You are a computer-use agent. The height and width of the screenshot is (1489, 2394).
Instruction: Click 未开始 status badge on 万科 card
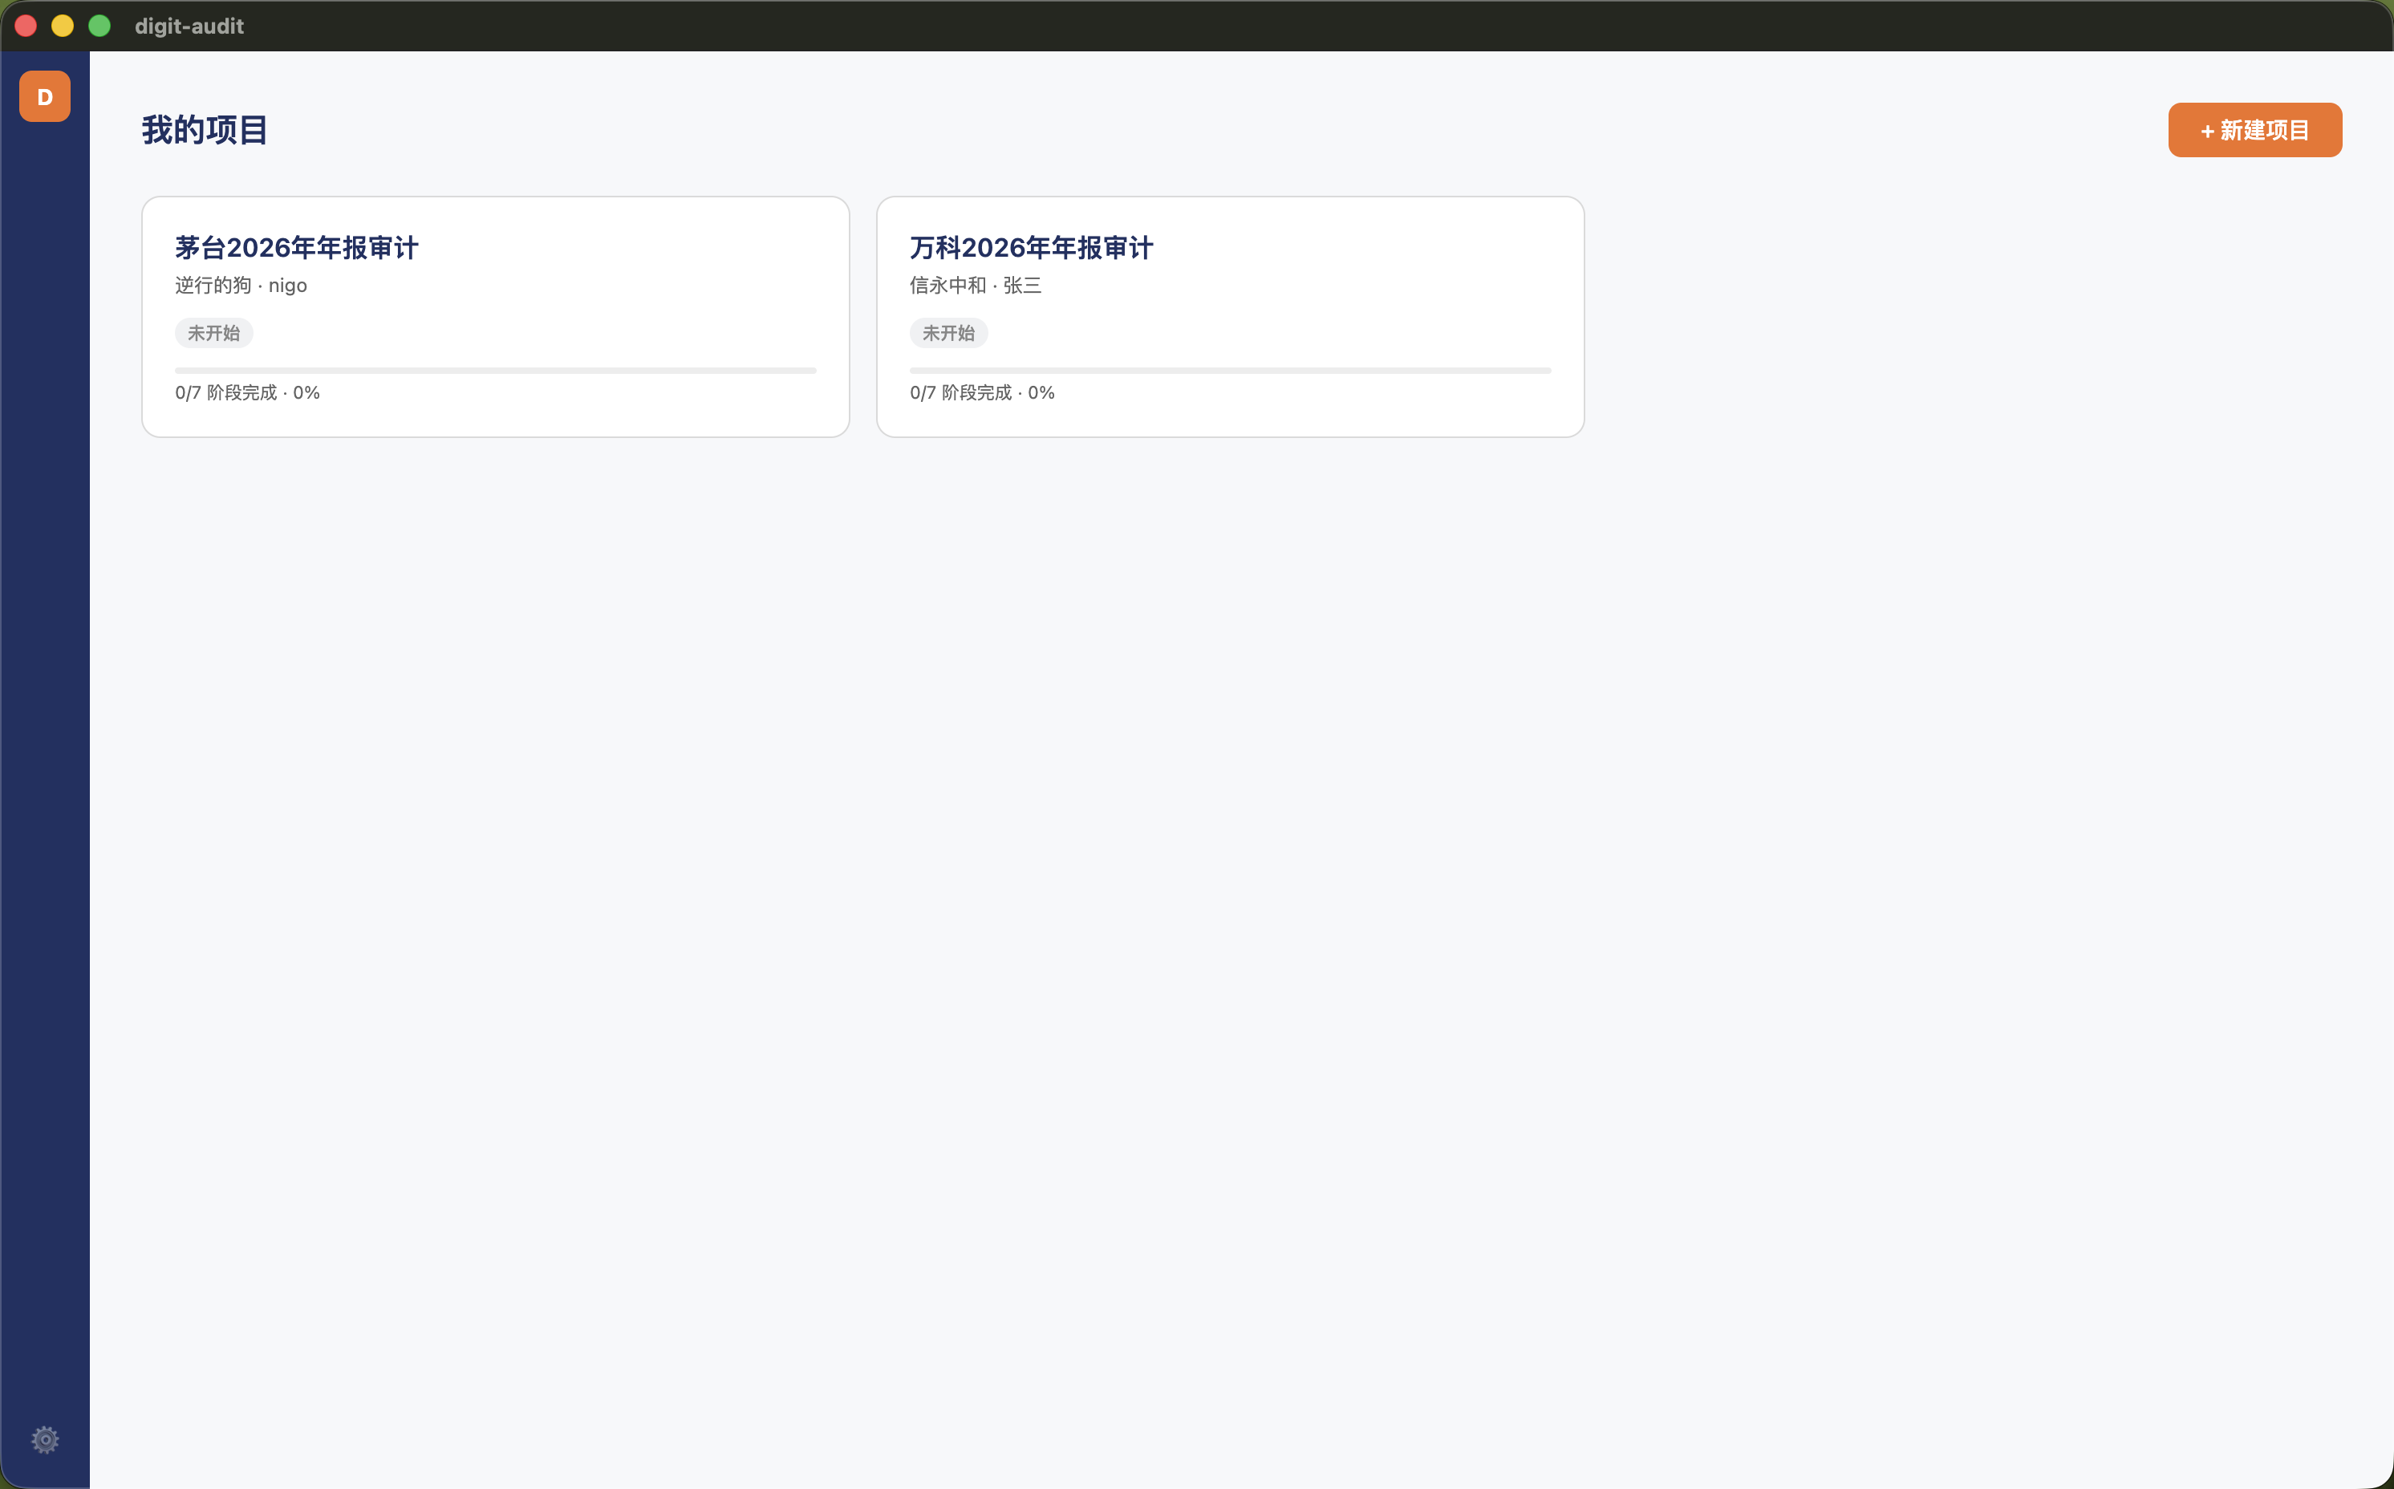coord(948,333)
